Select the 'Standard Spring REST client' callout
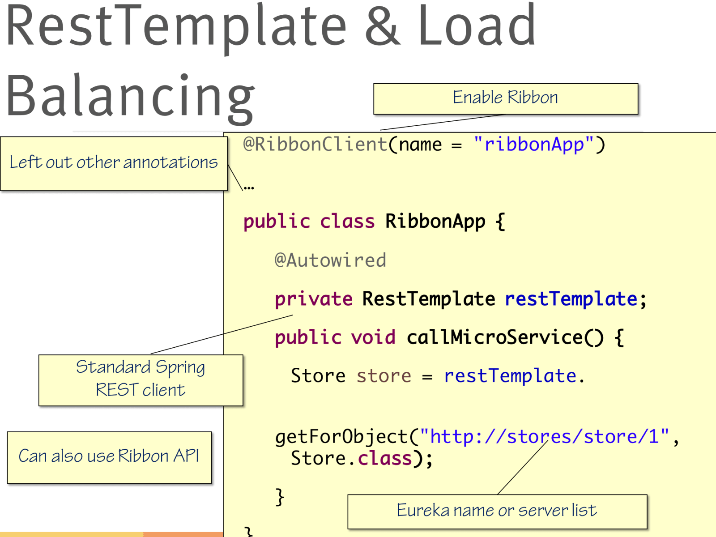 pyautogui.click(x=141, y=380)
